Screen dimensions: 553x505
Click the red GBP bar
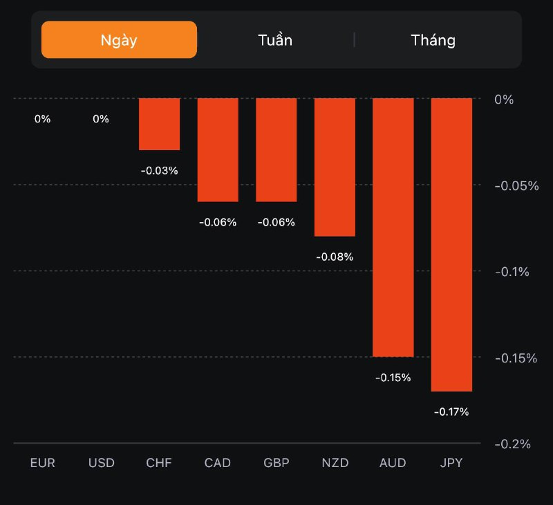276,150
